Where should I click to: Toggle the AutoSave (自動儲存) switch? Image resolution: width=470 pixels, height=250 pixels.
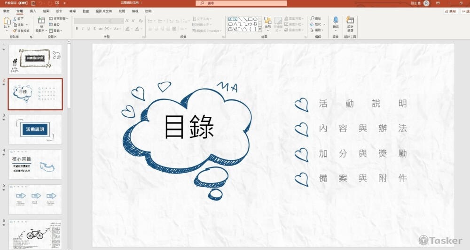(x=23, y=3)
